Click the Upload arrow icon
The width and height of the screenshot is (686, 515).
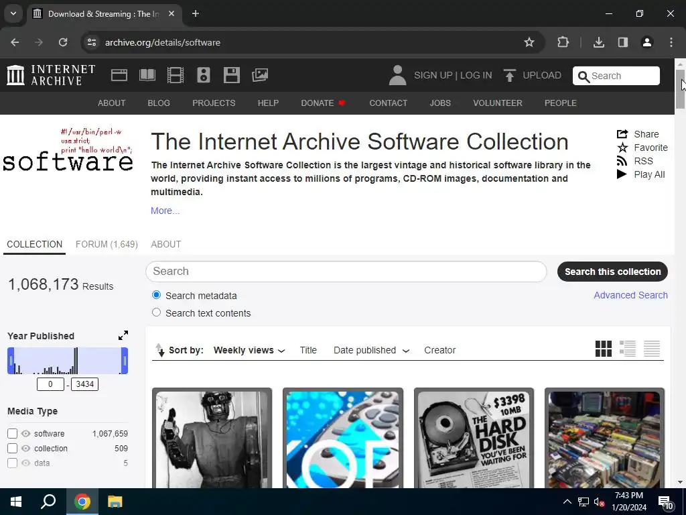pyautogui.click(x=509, y=75)
